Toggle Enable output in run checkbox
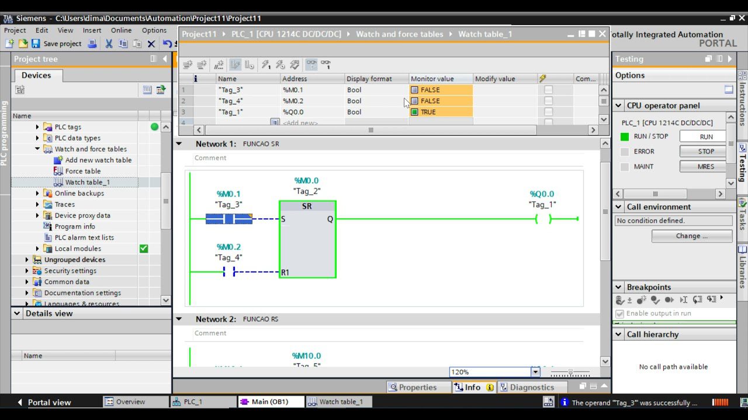The image size is (748, 420). (x=620, y=313)
